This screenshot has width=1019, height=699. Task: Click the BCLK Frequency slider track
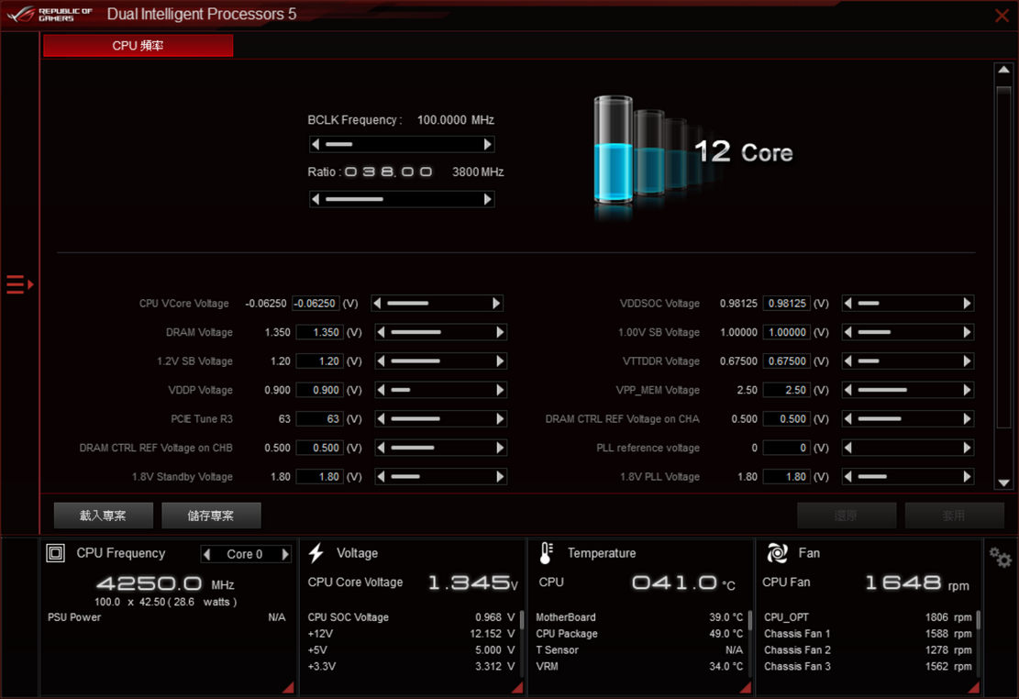pos(402,144)
